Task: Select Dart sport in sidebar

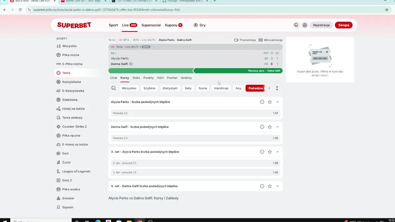Action: click(65, 153)
